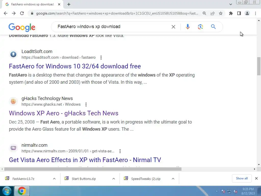Image resolution: width=261 pixels, height=196 pixels.
Task: Select the FastAero windows xp download tab
Action: [32, 4]
